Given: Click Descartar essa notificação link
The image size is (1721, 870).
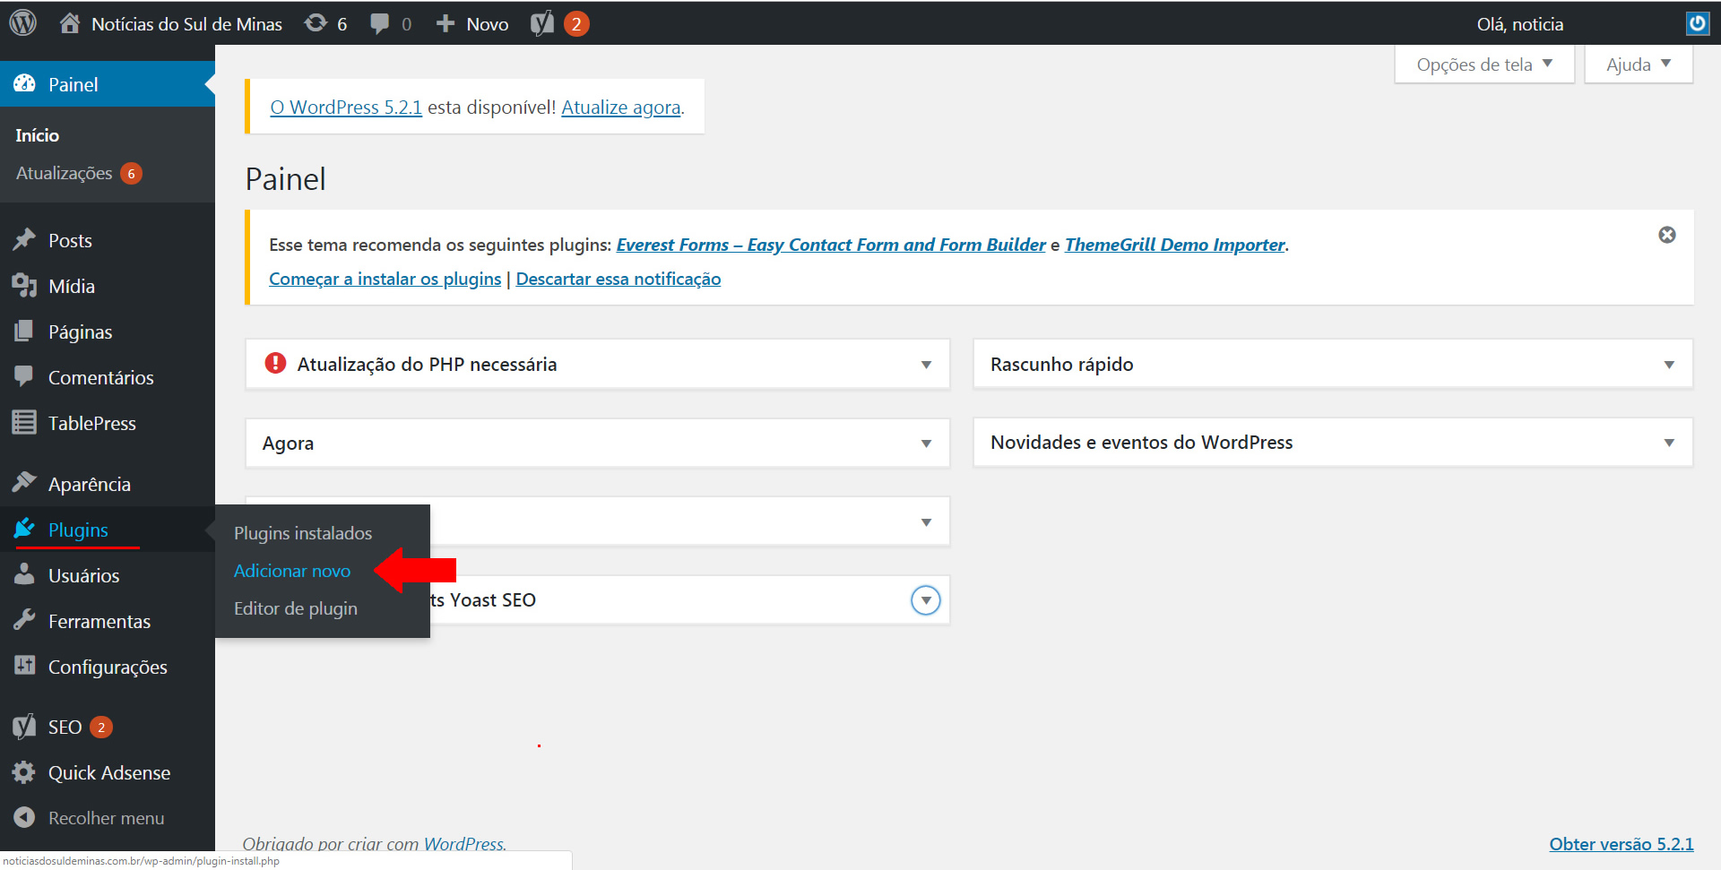Looking at the screenshot, I should [618, 279].
